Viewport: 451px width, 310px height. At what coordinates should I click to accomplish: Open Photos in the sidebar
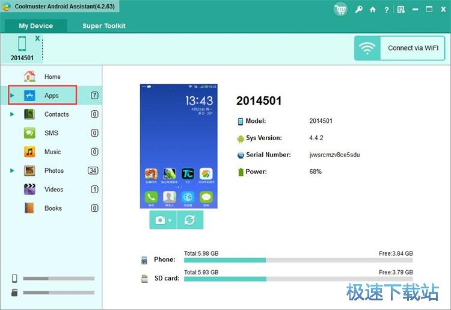point(51,170)
